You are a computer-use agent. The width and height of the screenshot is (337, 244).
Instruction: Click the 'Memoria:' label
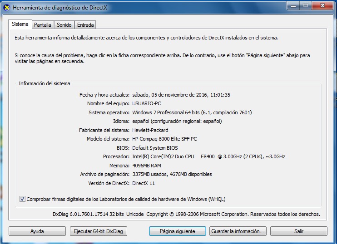[x=119, y=166]
